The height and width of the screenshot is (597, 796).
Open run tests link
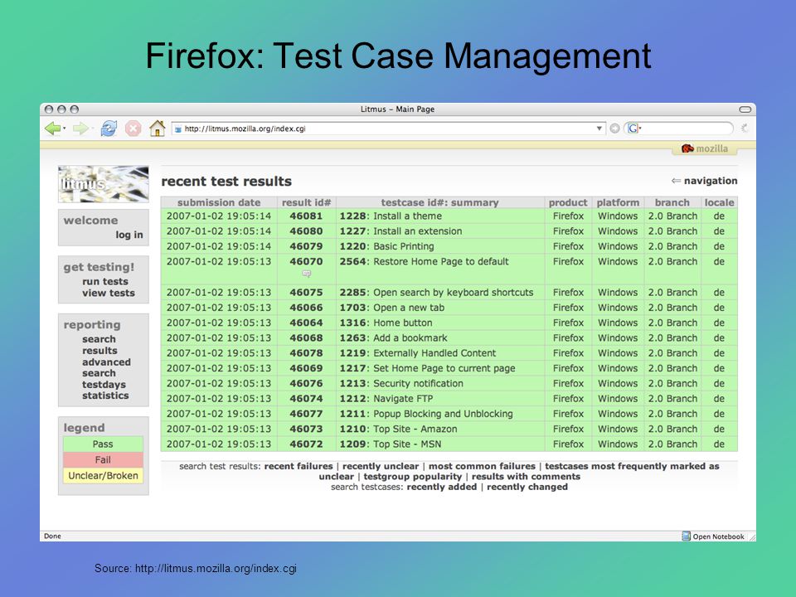coord(105,281)
